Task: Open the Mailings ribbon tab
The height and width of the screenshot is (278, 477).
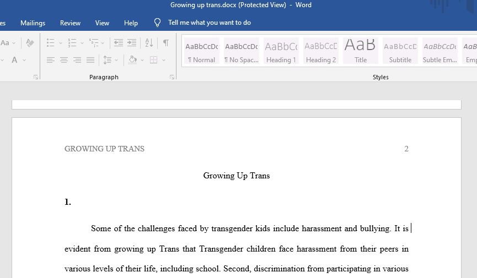Action: 33,23
